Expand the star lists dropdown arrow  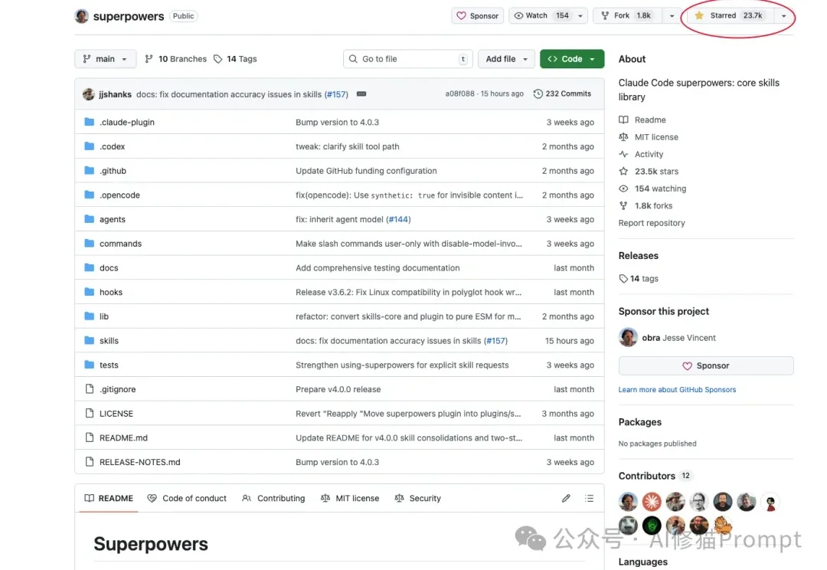pyautogui.click(x=783, y=16)
